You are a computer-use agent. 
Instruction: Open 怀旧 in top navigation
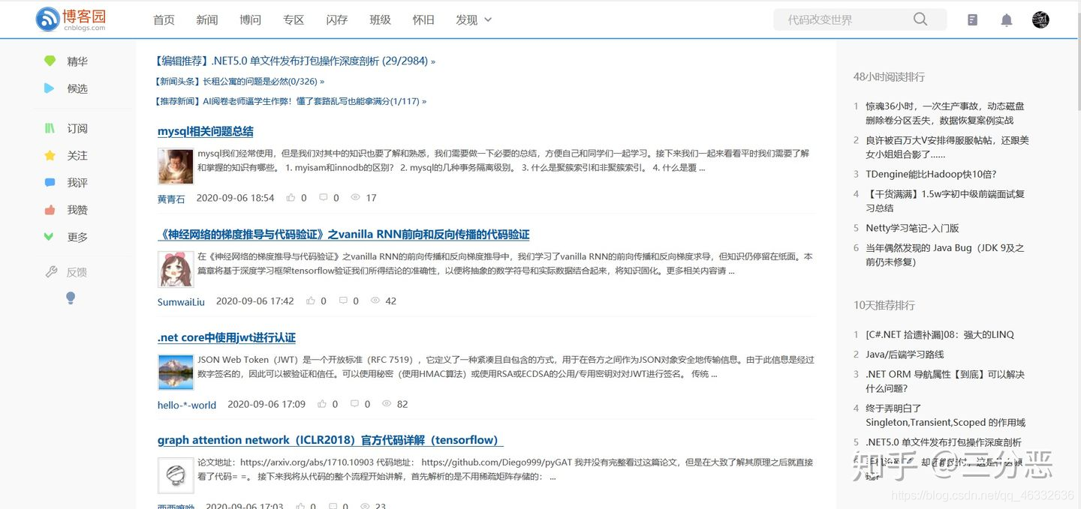coord(424,20)
